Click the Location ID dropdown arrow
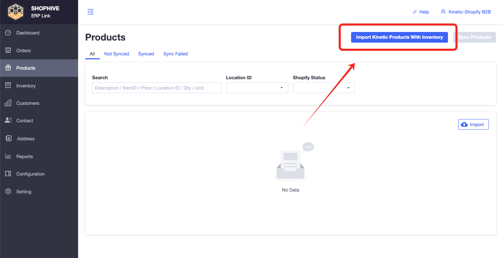The image size is (503, 258). 281,88
